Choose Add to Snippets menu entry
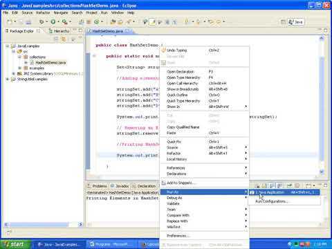This screenshot has width=332, height=249. 204,183
